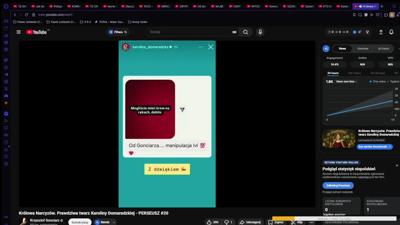Click See similar thumbnails button
Viewport: 400px width, 225px height.
(374, 147)
